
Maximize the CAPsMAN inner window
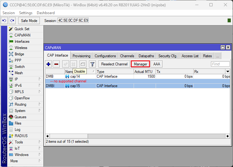tap(223, 47)
